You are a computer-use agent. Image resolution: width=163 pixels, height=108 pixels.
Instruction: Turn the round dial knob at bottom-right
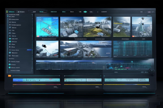point(152,71)
